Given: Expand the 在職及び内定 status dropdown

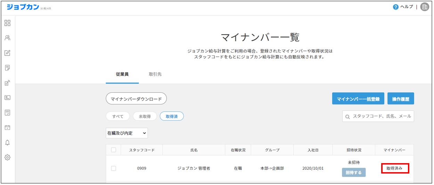Looking at the screenshot, I should (127, 133).
